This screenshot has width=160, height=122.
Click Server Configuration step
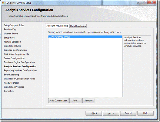pos(14,58)
